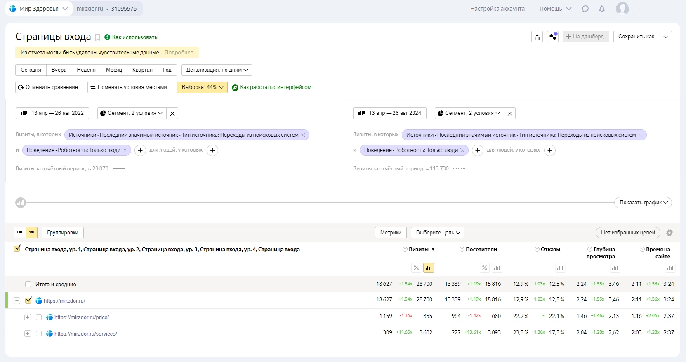Select the Неделя period tab

tap(86, 70)
